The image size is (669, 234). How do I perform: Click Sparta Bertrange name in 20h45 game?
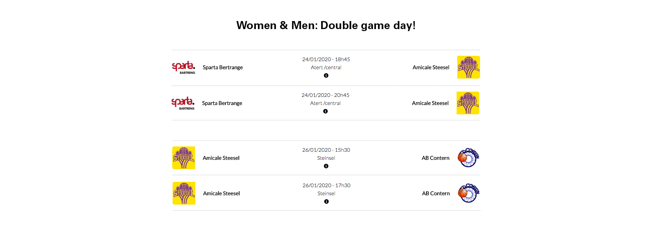click(222, 103)
